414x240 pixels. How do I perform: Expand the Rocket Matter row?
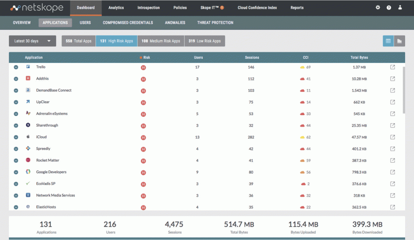click(x=16, y=161)
